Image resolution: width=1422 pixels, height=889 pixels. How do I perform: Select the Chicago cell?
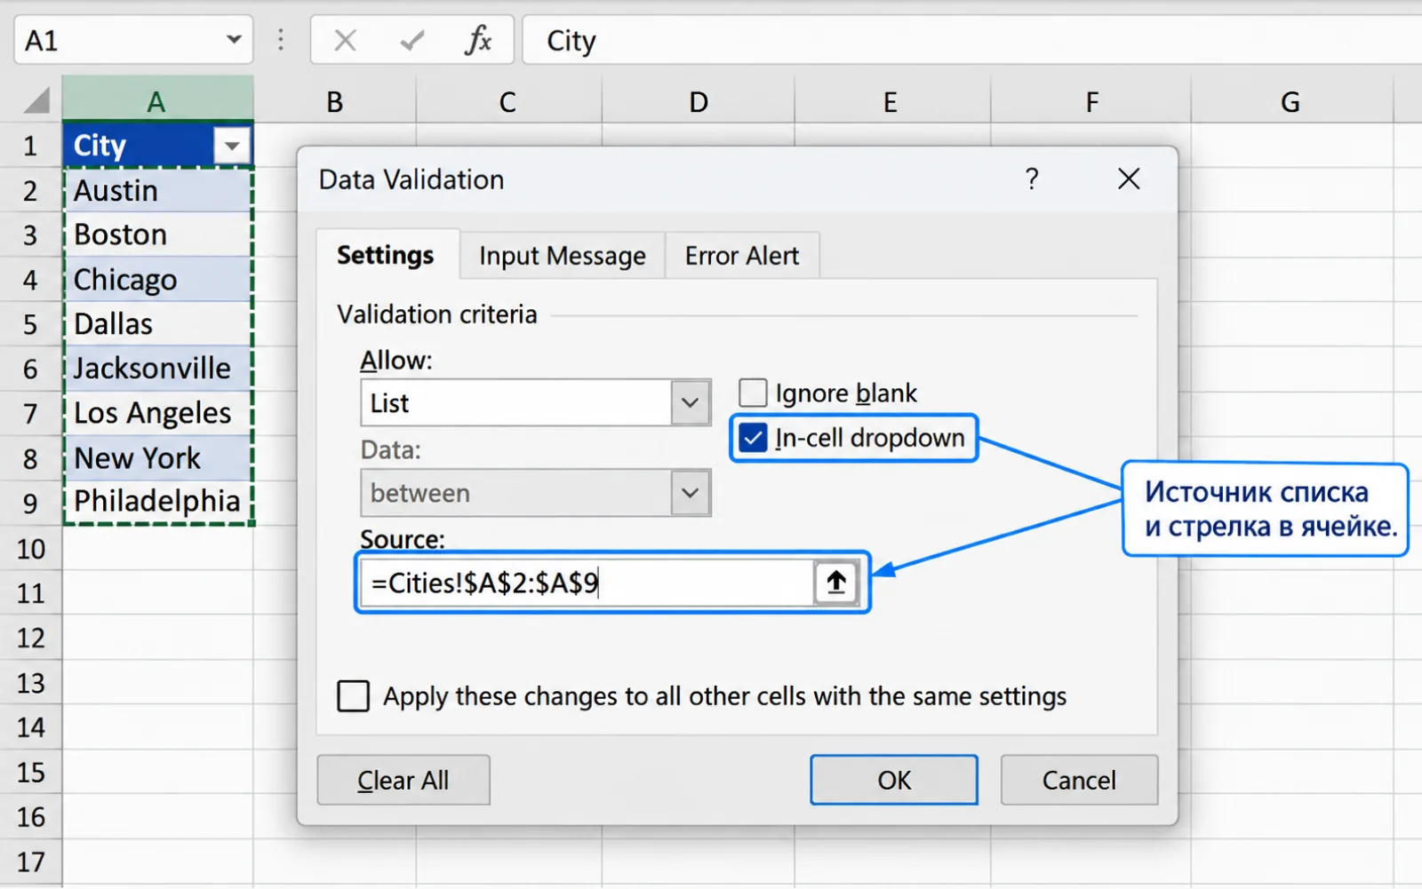[x=158, y=279]
